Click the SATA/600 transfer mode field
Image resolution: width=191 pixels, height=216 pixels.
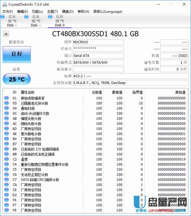click(x=98, y=62)
